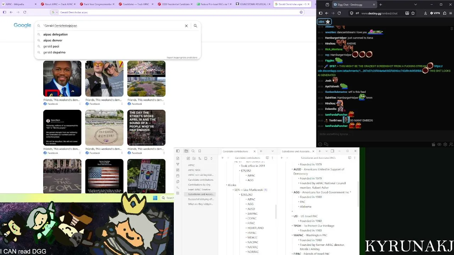Open 'Report inappropriate predictions' link
454x255 pixels.
(x=182, y=57)
